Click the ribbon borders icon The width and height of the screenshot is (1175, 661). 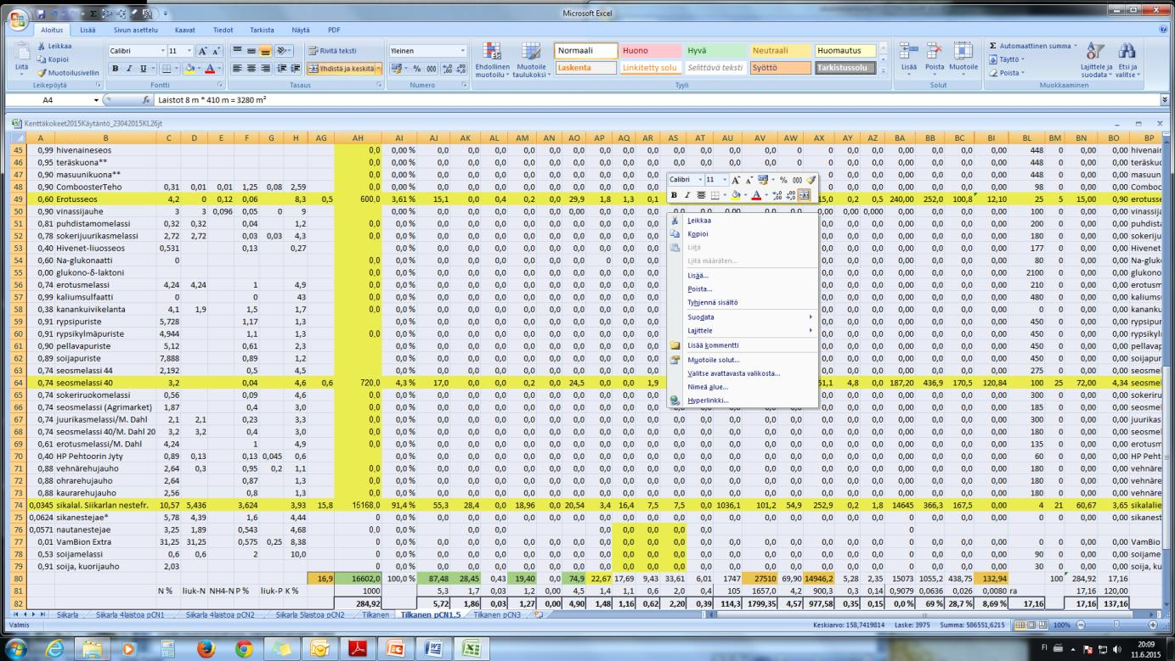166,69
